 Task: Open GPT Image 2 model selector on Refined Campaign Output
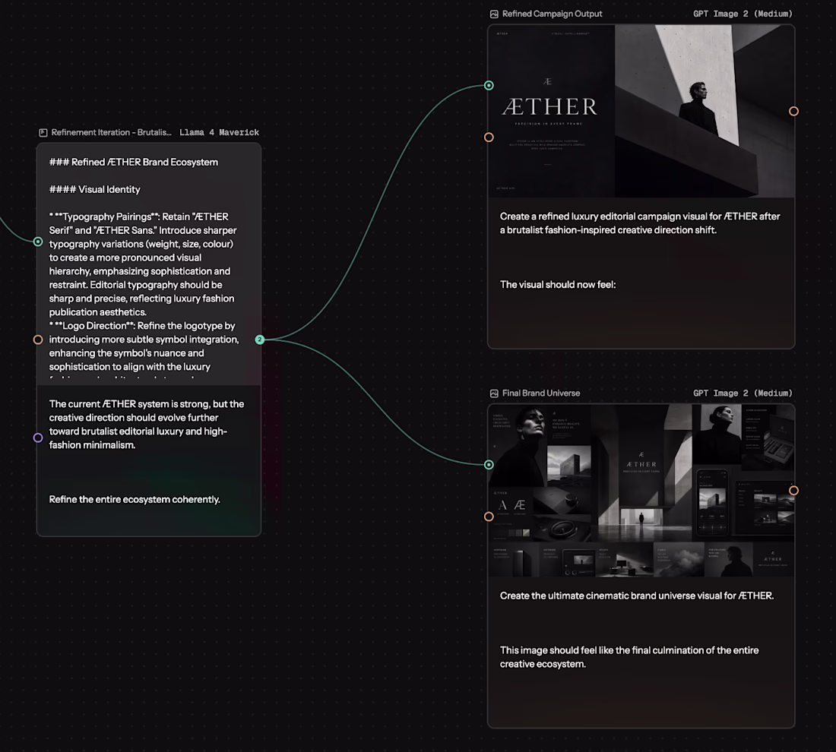743,14
